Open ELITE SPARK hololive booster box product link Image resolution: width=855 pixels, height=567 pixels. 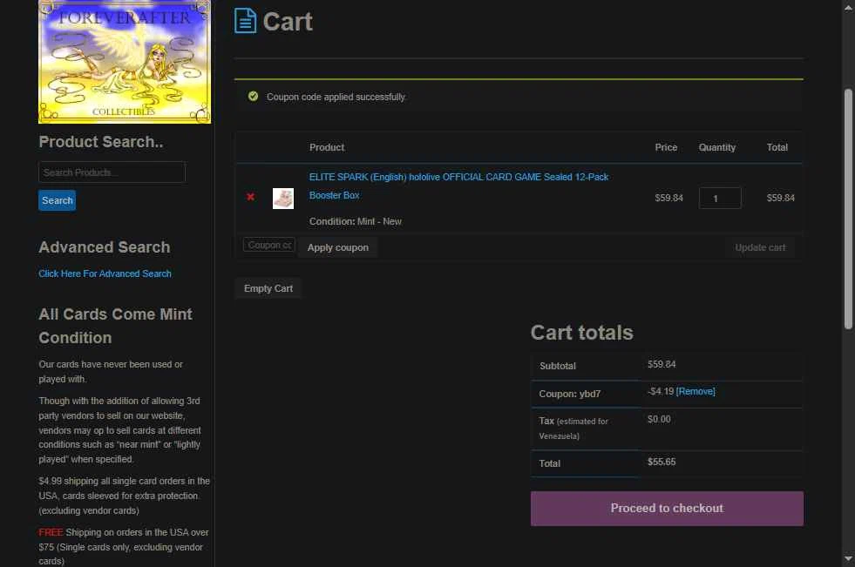click(458, 186)
